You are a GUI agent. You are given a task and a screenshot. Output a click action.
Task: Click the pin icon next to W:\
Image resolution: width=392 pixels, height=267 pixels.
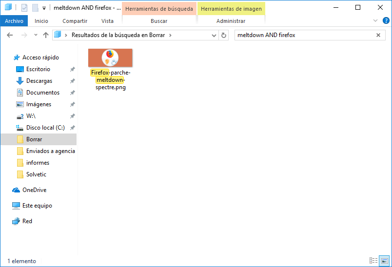73,116
